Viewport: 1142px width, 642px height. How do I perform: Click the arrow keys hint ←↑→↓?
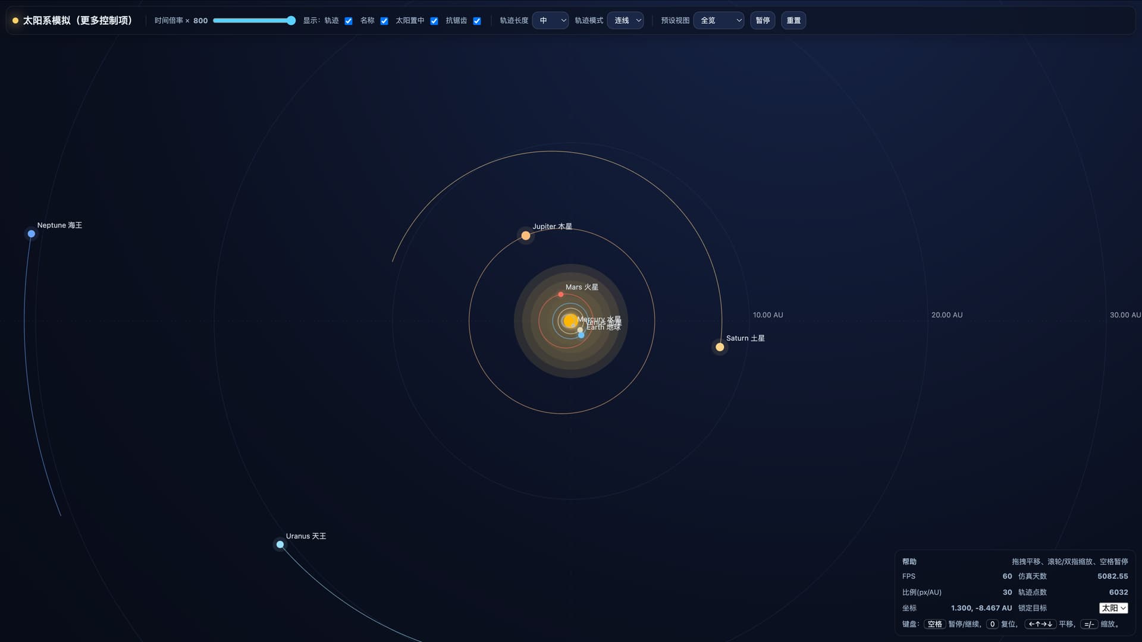(x=1040, y=624)
